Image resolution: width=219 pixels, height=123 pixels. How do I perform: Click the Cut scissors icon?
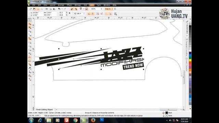click(47, 9)
